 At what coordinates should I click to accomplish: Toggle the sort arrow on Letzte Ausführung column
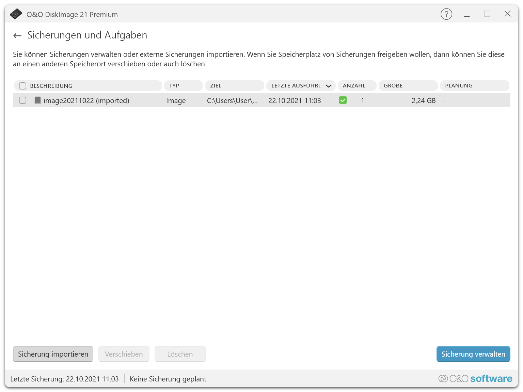coord(329,86)
